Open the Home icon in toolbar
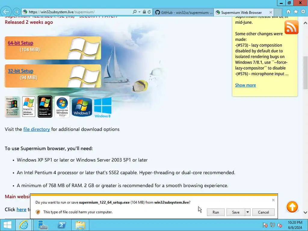 [288, 12]
